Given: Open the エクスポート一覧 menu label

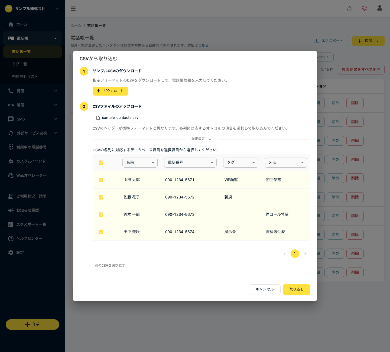Looking at the screenshot, I should [31, 224].
